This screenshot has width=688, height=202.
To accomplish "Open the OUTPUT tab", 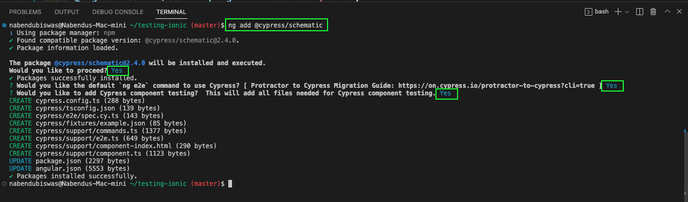I will pyautogui.click(x=67, y=12).
